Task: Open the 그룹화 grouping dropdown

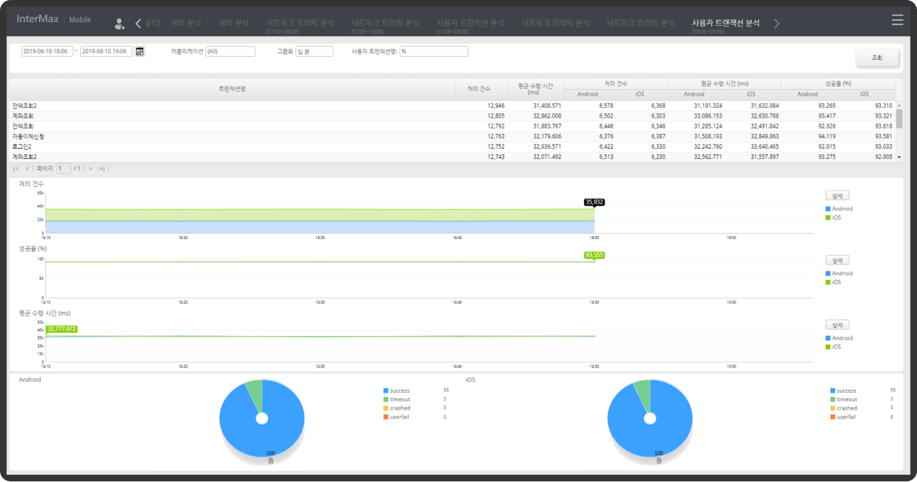Action: [x=309, y=52]
